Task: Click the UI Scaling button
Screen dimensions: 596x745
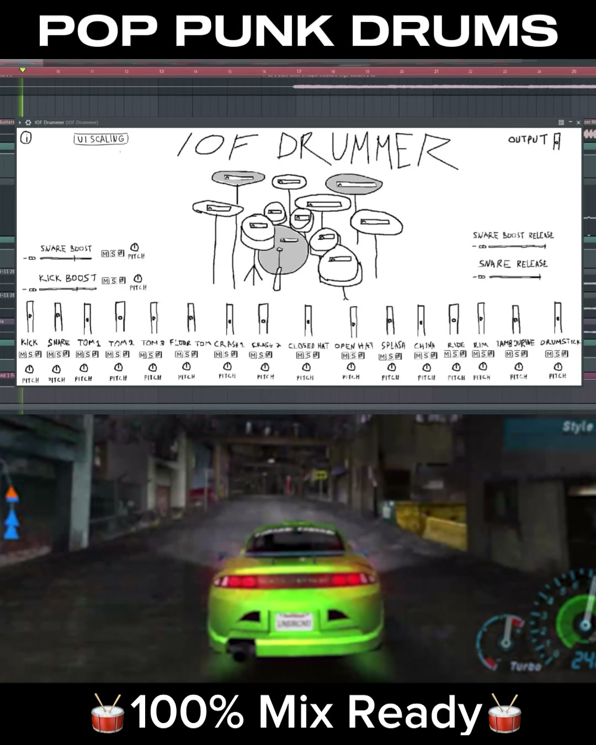Action: coord(101,139)
